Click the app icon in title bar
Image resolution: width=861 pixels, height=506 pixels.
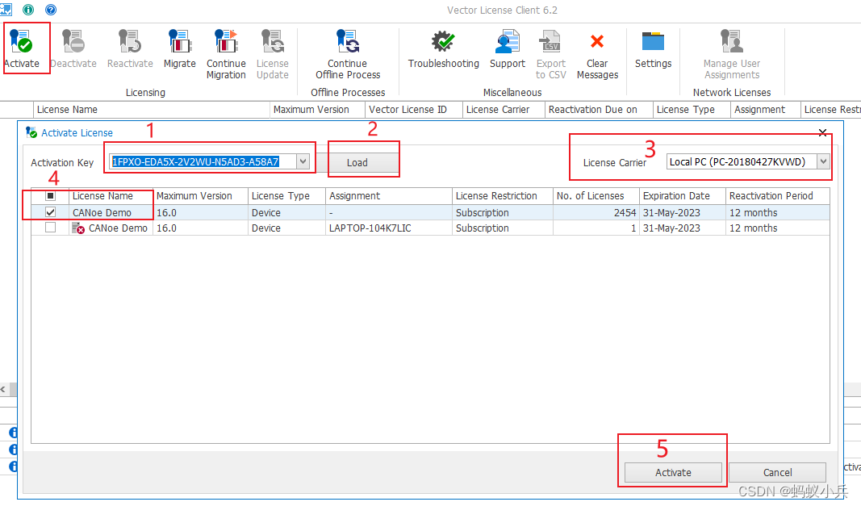(x=6, y=10)
